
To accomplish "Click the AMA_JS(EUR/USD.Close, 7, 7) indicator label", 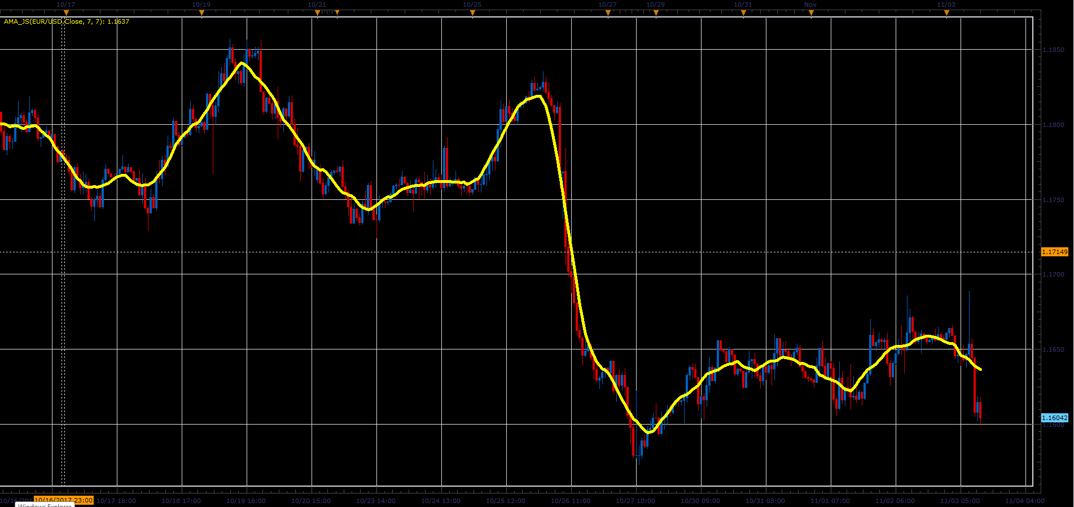I will point(67,21).
